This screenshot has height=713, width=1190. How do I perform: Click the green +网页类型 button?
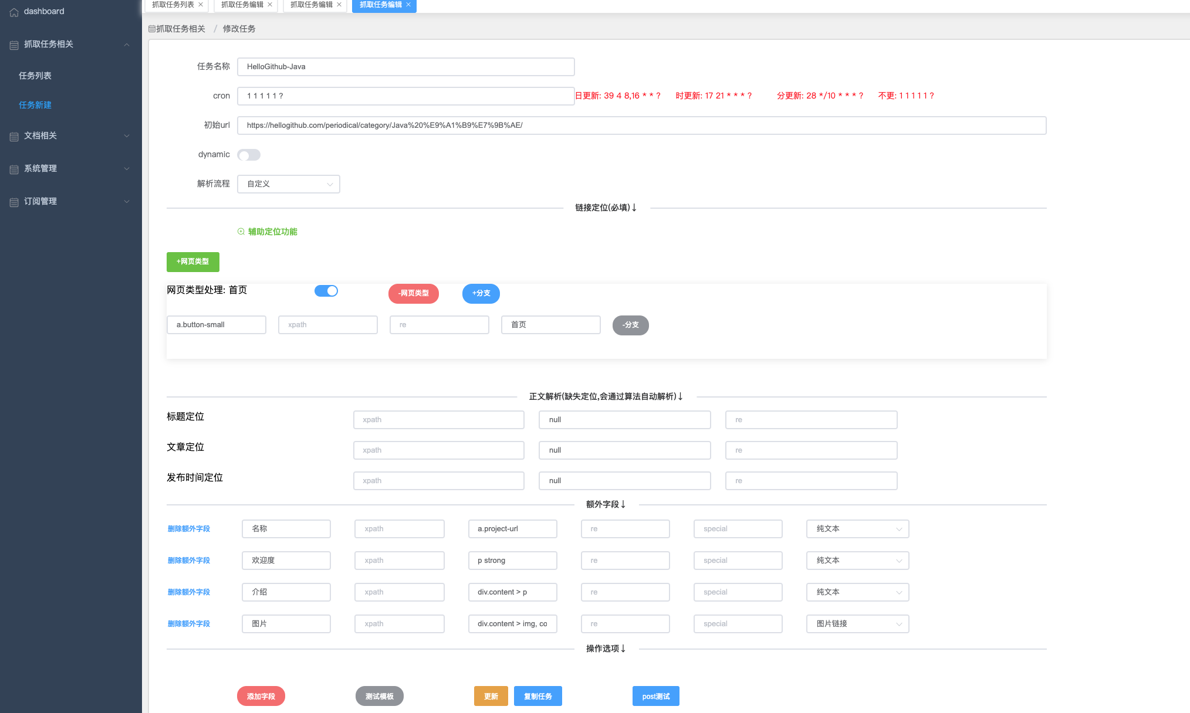192,262
